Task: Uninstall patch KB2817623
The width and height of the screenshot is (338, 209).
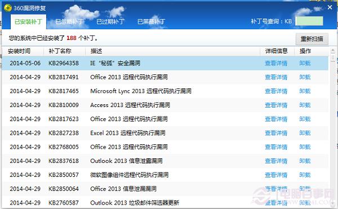Action: click(305, 119)
